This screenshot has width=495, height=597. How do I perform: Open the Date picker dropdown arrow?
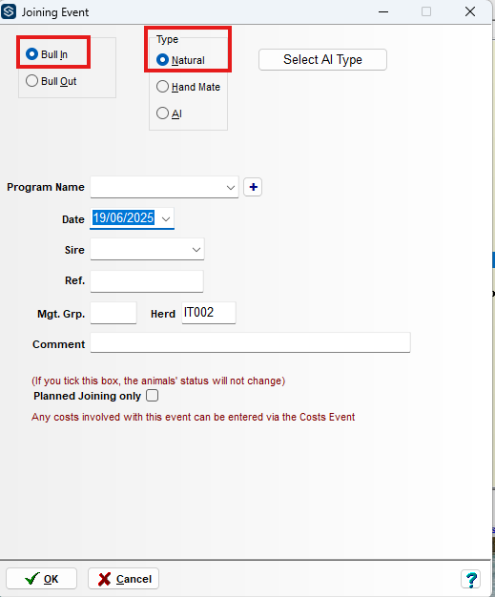coord(166,219)
